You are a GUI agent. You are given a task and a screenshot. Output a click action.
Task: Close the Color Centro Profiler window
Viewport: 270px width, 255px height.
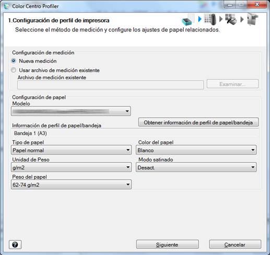click(257, 5)
